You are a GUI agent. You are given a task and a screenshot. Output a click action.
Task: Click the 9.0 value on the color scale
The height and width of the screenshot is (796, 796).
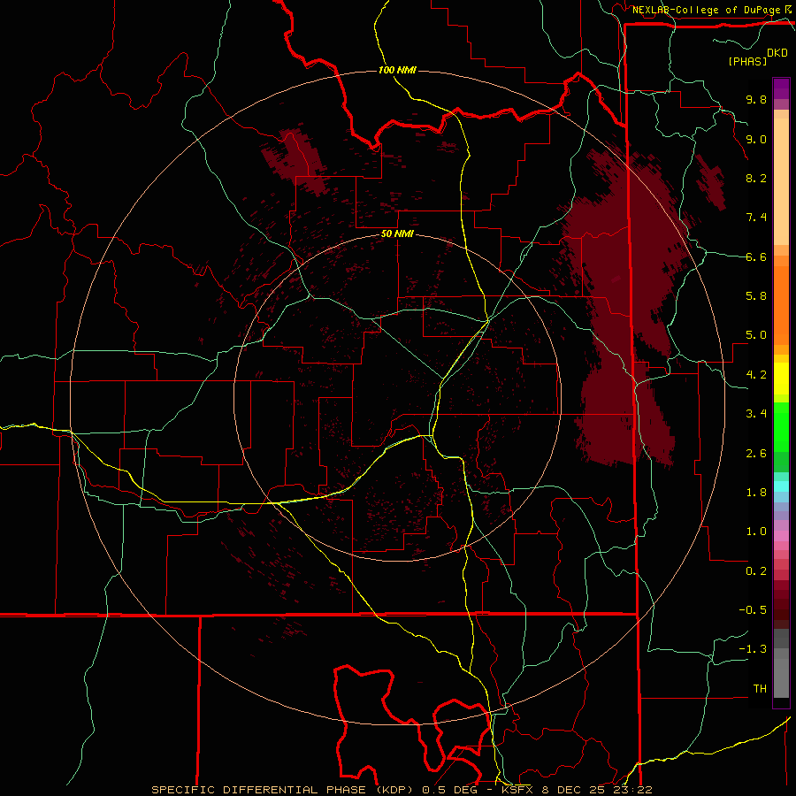756,139
